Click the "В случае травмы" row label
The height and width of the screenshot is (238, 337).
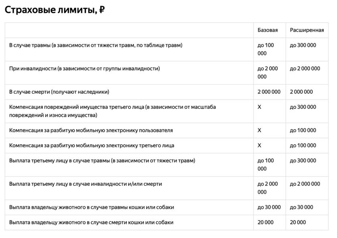95,45
